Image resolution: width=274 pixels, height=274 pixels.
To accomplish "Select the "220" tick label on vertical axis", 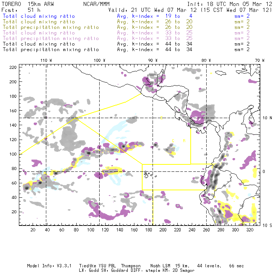I will (x=13, y=67).
